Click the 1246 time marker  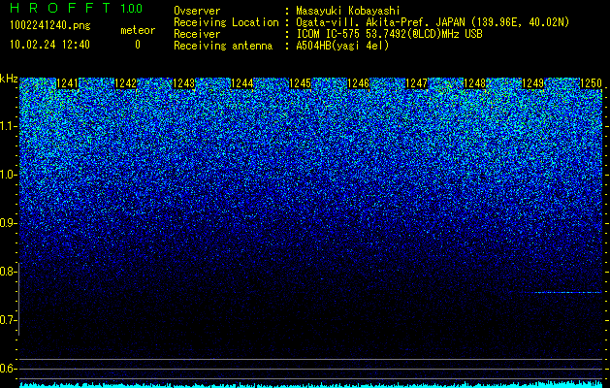coord(358,83)
